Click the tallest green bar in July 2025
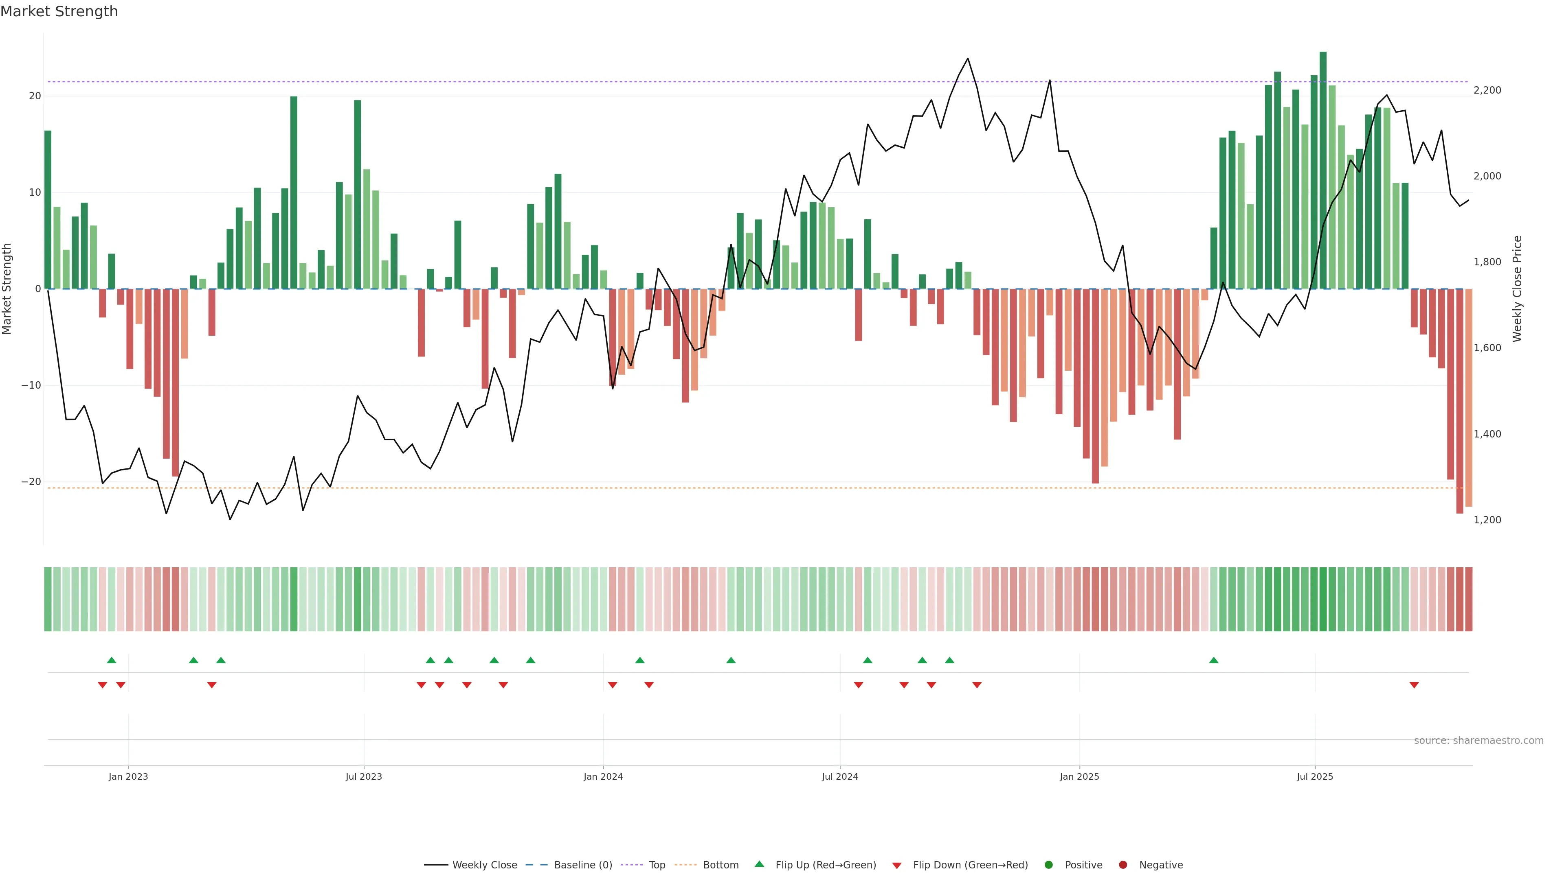Image resolution: width=1564 pixels, height=879 pixels. (x=1323, y=170)
